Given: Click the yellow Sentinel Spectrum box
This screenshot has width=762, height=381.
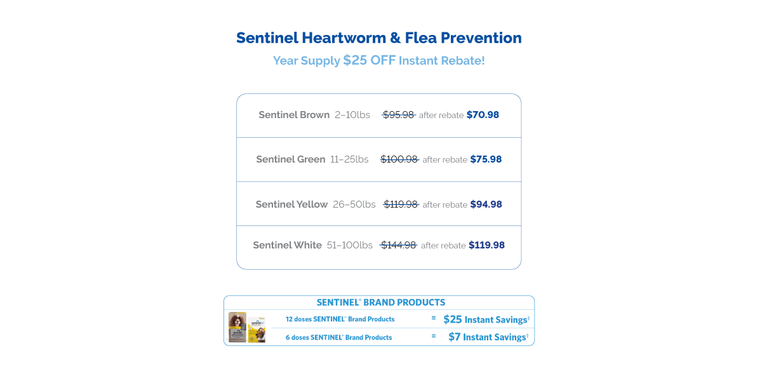Looking at the screenshot, I should [x=257, y=330].
